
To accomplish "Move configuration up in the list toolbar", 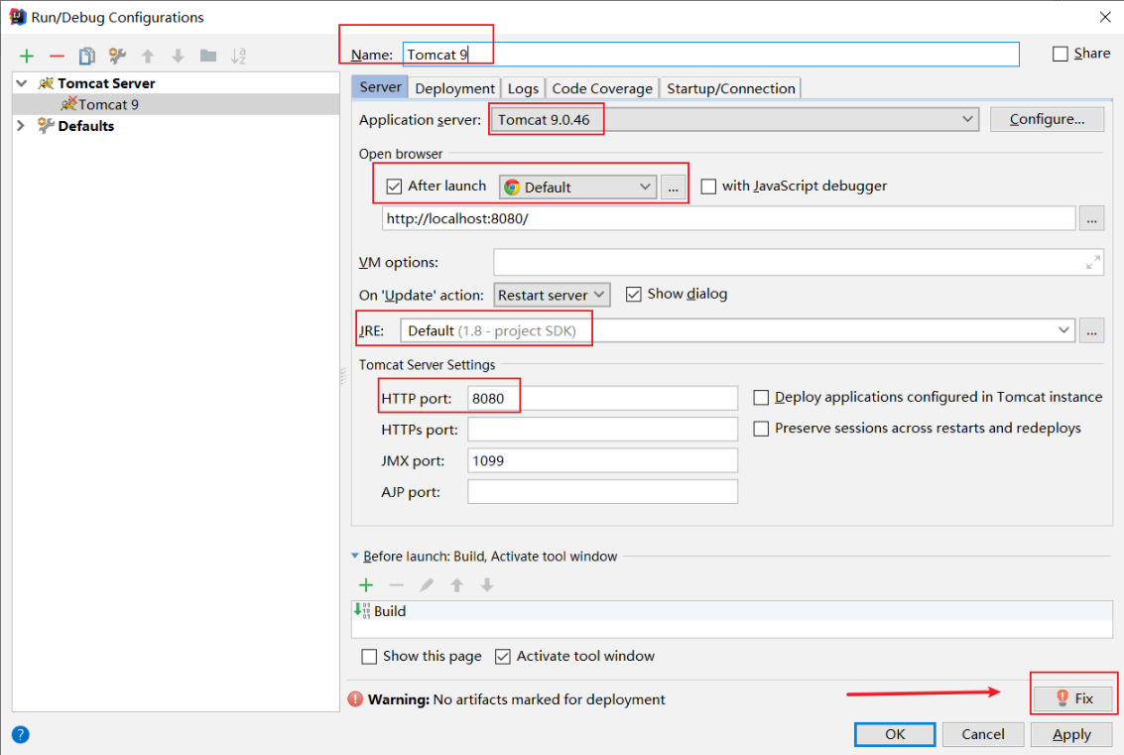I will tap(148, 56).
